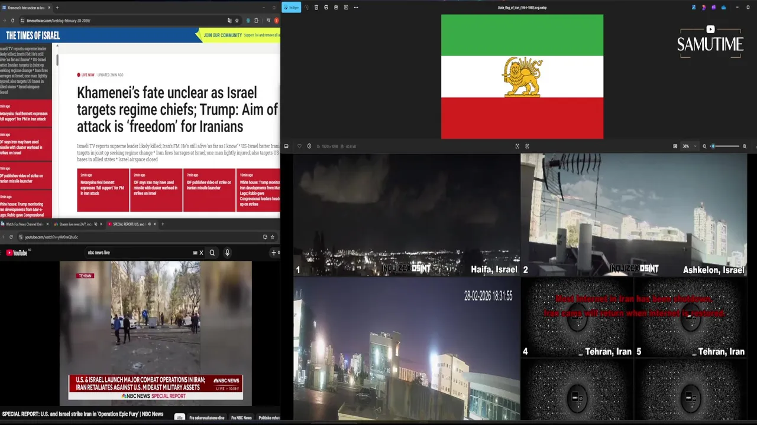The image size is (757, 425).
Task: Click the delete trash icon in Photos toolbar
Action: 316,7
